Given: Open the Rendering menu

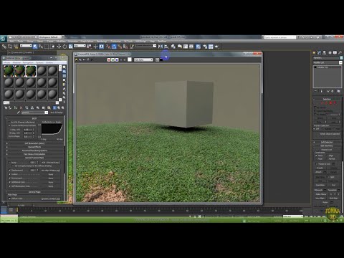Looking at the screenshot, I should pyautogui.click(x=102, y=41).
